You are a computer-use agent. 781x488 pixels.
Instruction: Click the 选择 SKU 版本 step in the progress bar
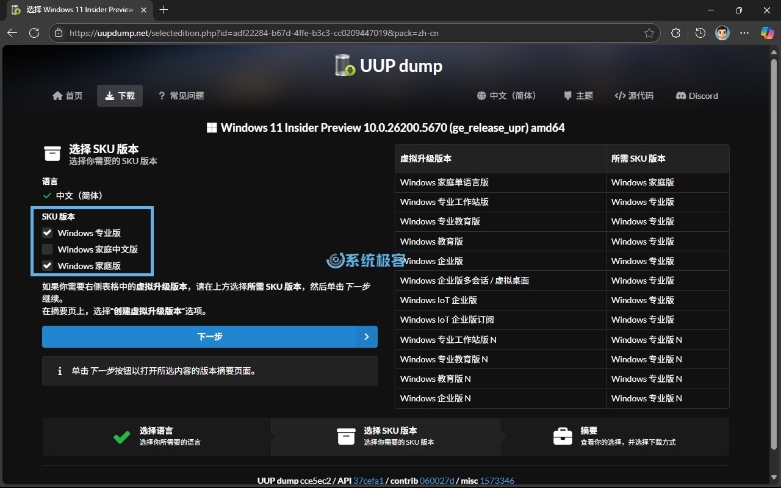click(385, 436)
